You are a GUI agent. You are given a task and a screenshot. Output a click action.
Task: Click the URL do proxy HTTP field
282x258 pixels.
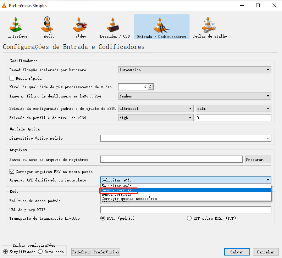tap(186, 210)
